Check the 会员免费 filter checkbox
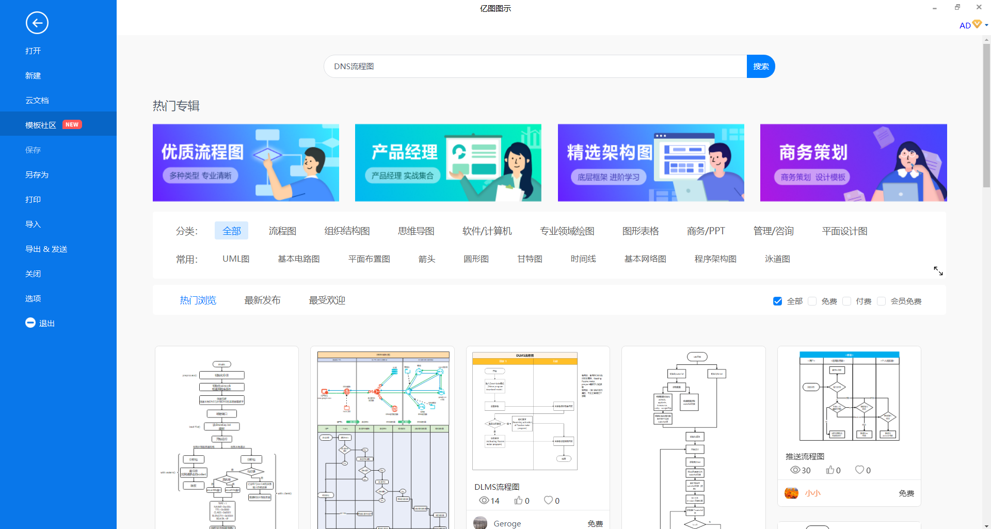 pyautogui.click(x=881, y=301)
